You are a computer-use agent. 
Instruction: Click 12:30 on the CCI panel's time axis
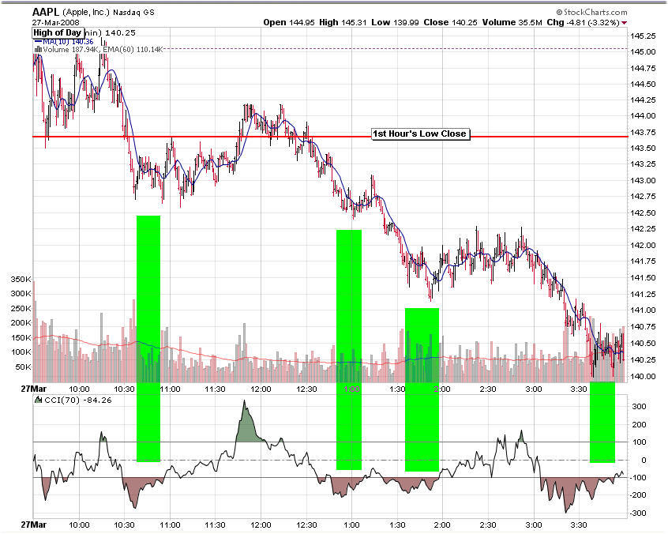tap(306, 525)
